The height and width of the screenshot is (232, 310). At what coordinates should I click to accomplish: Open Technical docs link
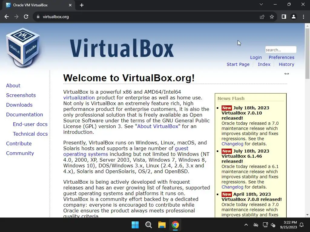point(30,134)
